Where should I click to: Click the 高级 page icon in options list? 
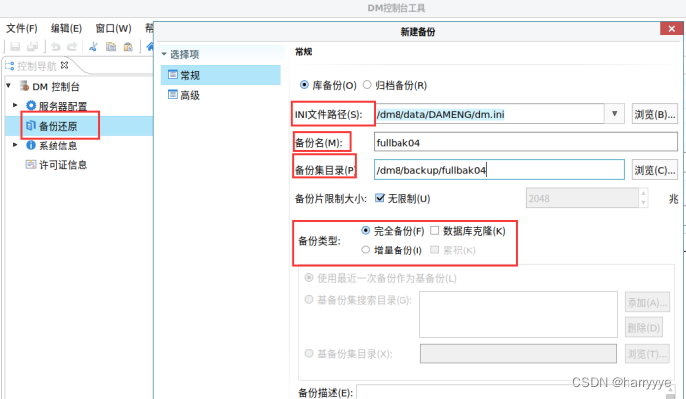(172, 94)
